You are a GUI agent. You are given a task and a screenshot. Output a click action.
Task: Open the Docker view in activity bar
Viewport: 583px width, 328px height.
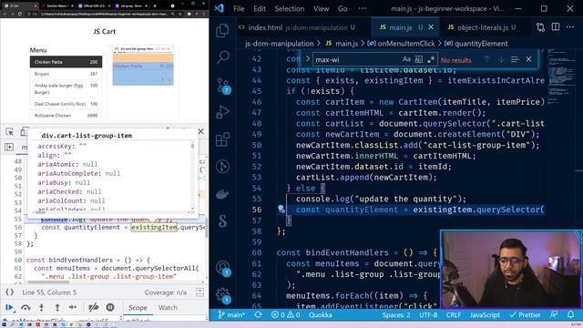(x=222, y=194)
